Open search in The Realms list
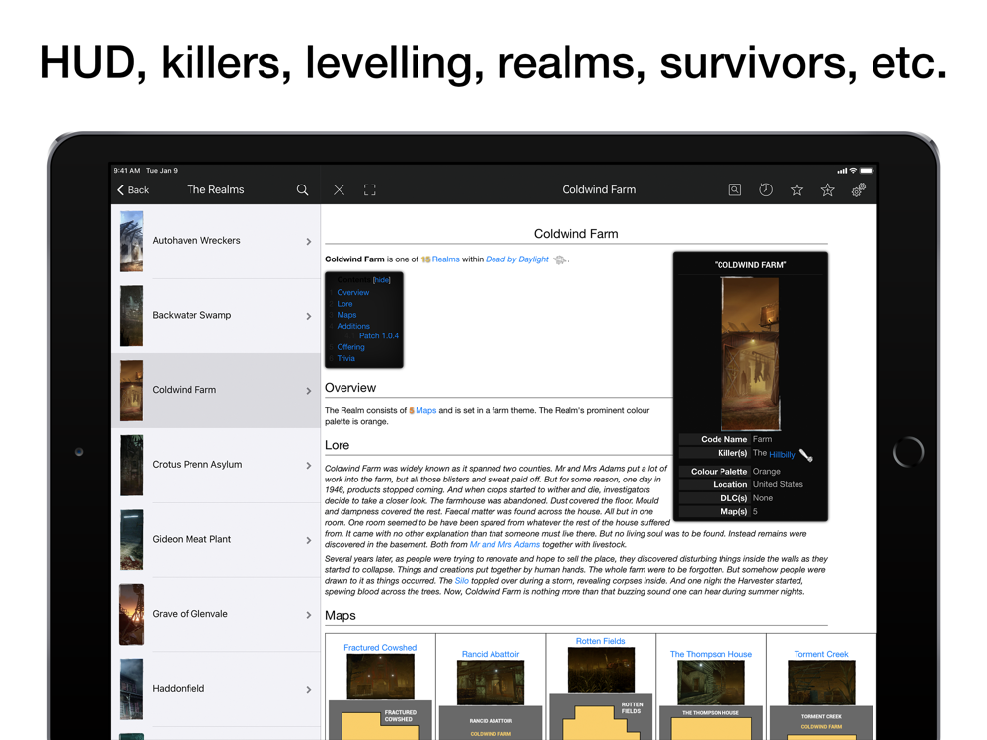Image resolution: width=987 pixels, height=740 pixels. click(302, 190)
